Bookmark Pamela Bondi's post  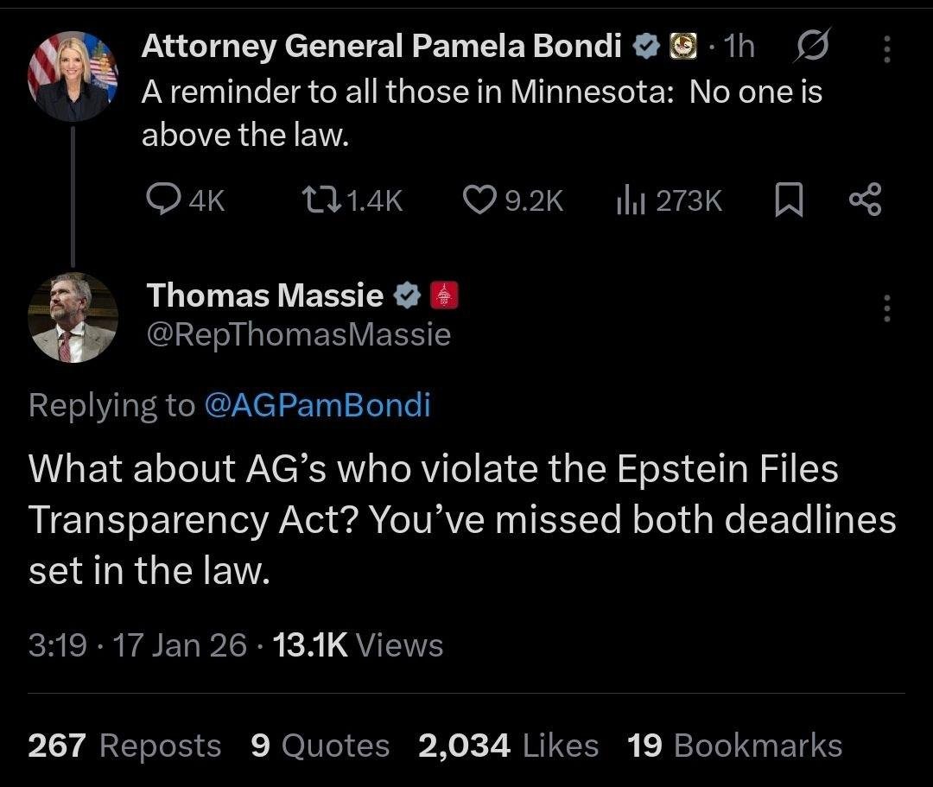[786, 201]
